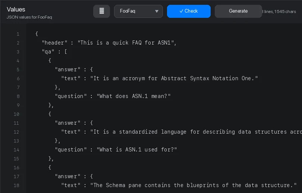Click the "answer" key on line 17
This screenshot has height=193, width=302.
[67, 177]
